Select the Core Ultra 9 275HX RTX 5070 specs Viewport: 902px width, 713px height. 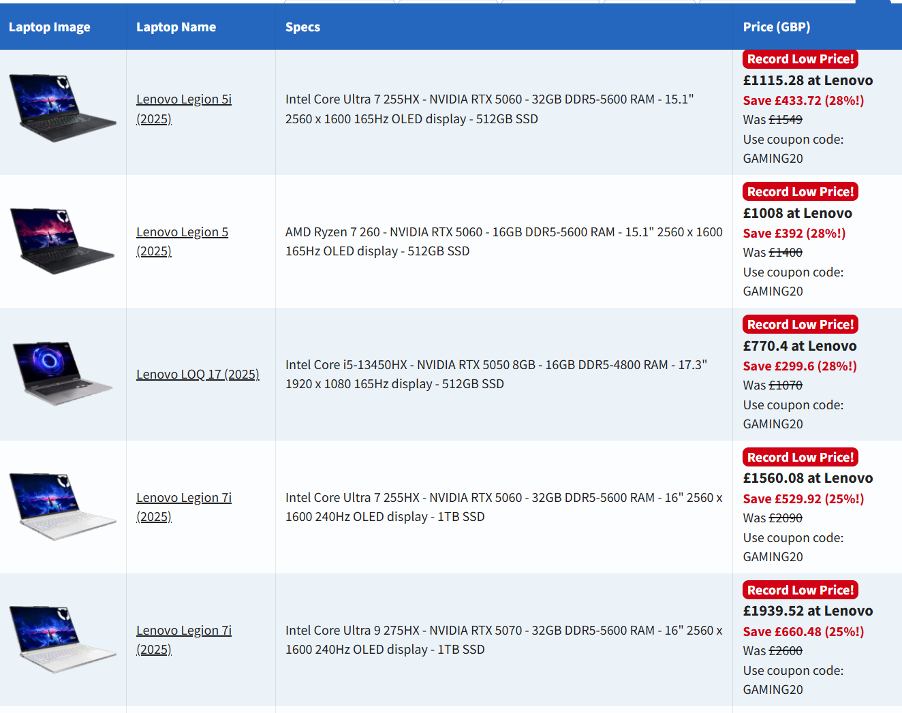(504, 640)
